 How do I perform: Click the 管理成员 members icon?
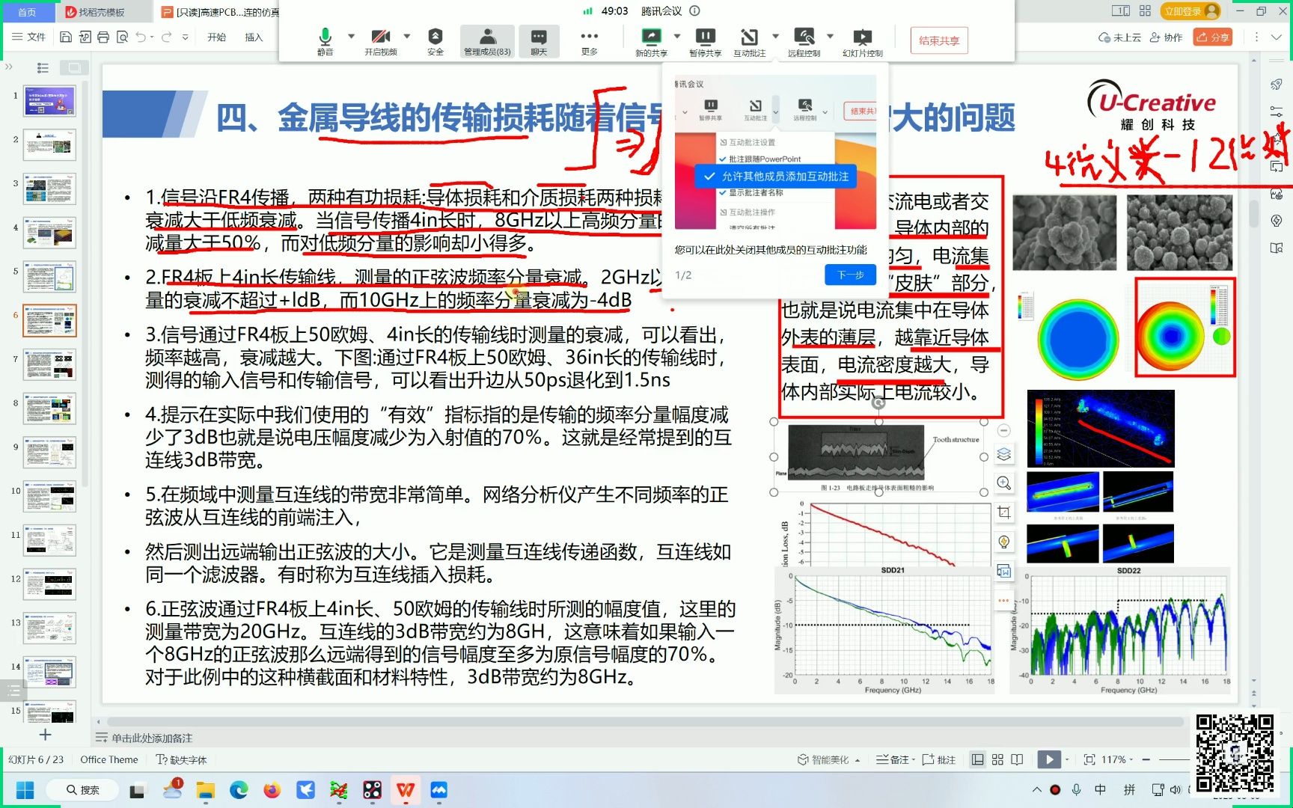click(487, 36)
